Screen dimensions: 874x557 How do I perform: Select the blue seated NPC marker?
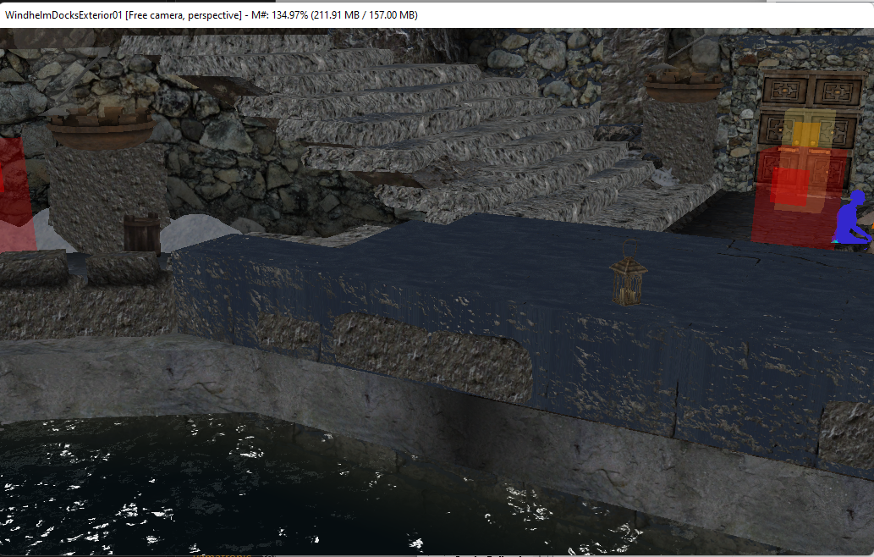pos(852,218)
